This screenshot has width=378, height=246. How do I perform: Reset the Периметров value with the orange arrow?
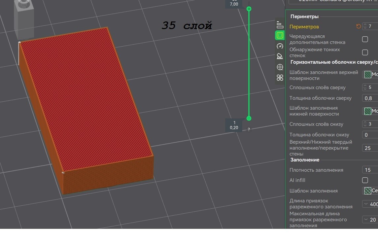pos(359,26)
